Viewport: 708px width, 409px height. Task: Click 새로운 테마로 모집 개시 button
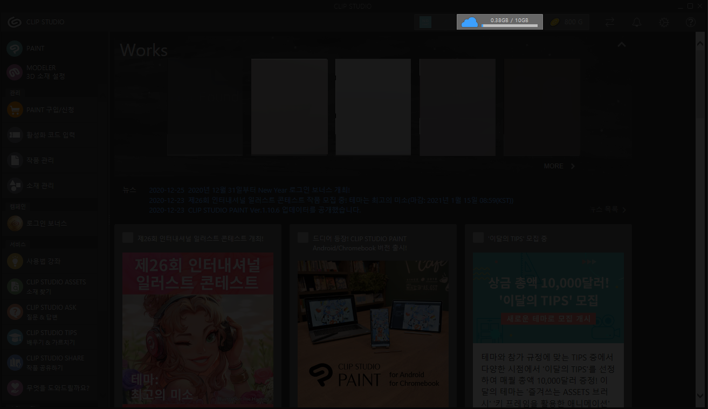point(548,319)
